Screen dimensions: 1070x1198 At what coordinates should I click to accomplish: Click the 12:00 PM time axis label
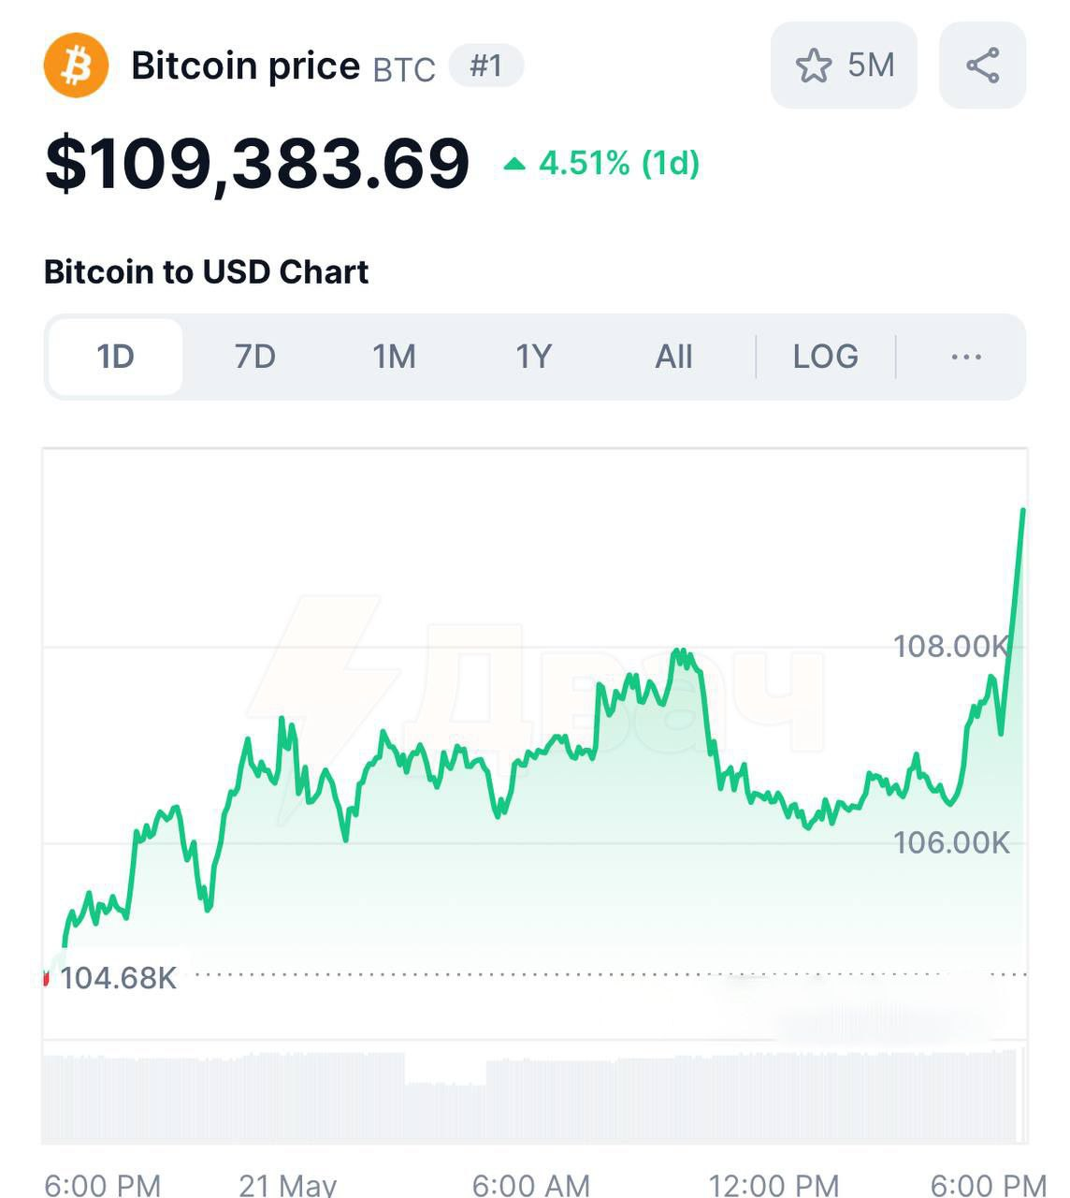coord(774,1184)
